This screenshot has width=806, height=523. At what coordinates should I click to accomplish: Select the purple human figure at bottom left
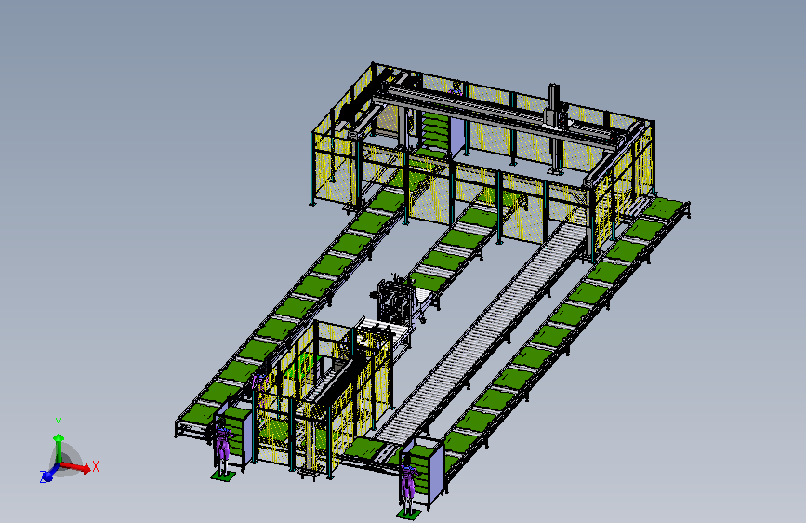click(x=222, y=446)
